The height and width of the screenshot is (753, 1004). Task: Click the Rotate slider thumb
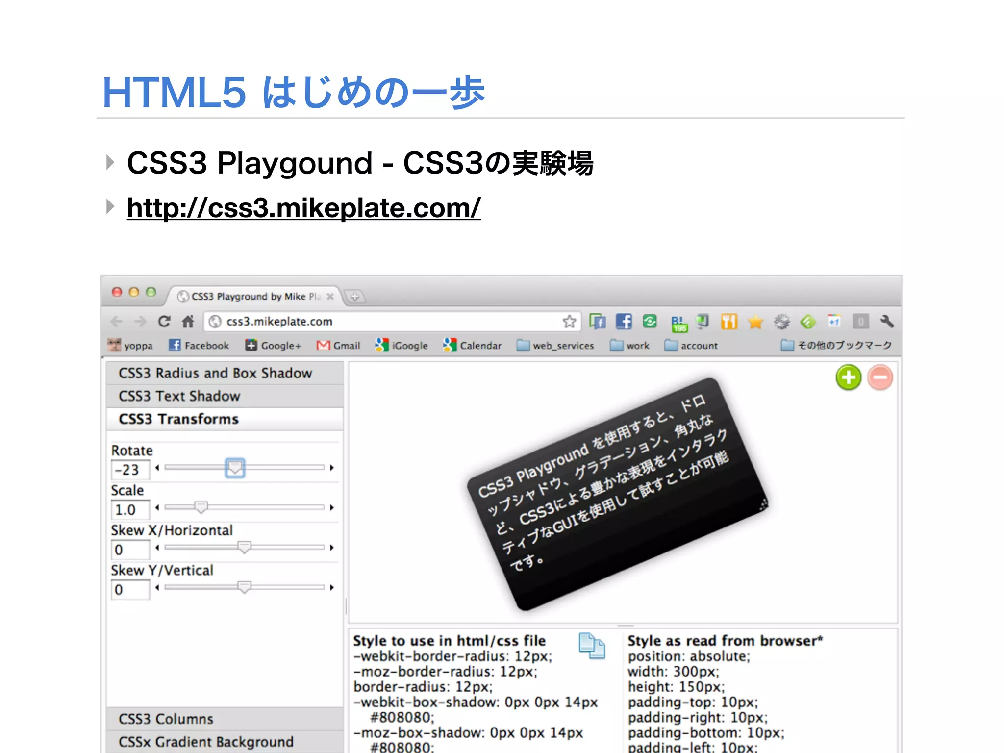[235, 468]
